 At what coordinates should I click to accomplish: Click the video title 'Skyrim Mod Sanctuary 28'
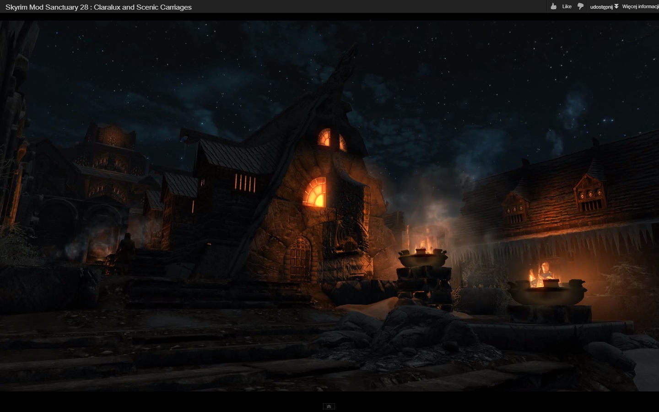point(98,7)
